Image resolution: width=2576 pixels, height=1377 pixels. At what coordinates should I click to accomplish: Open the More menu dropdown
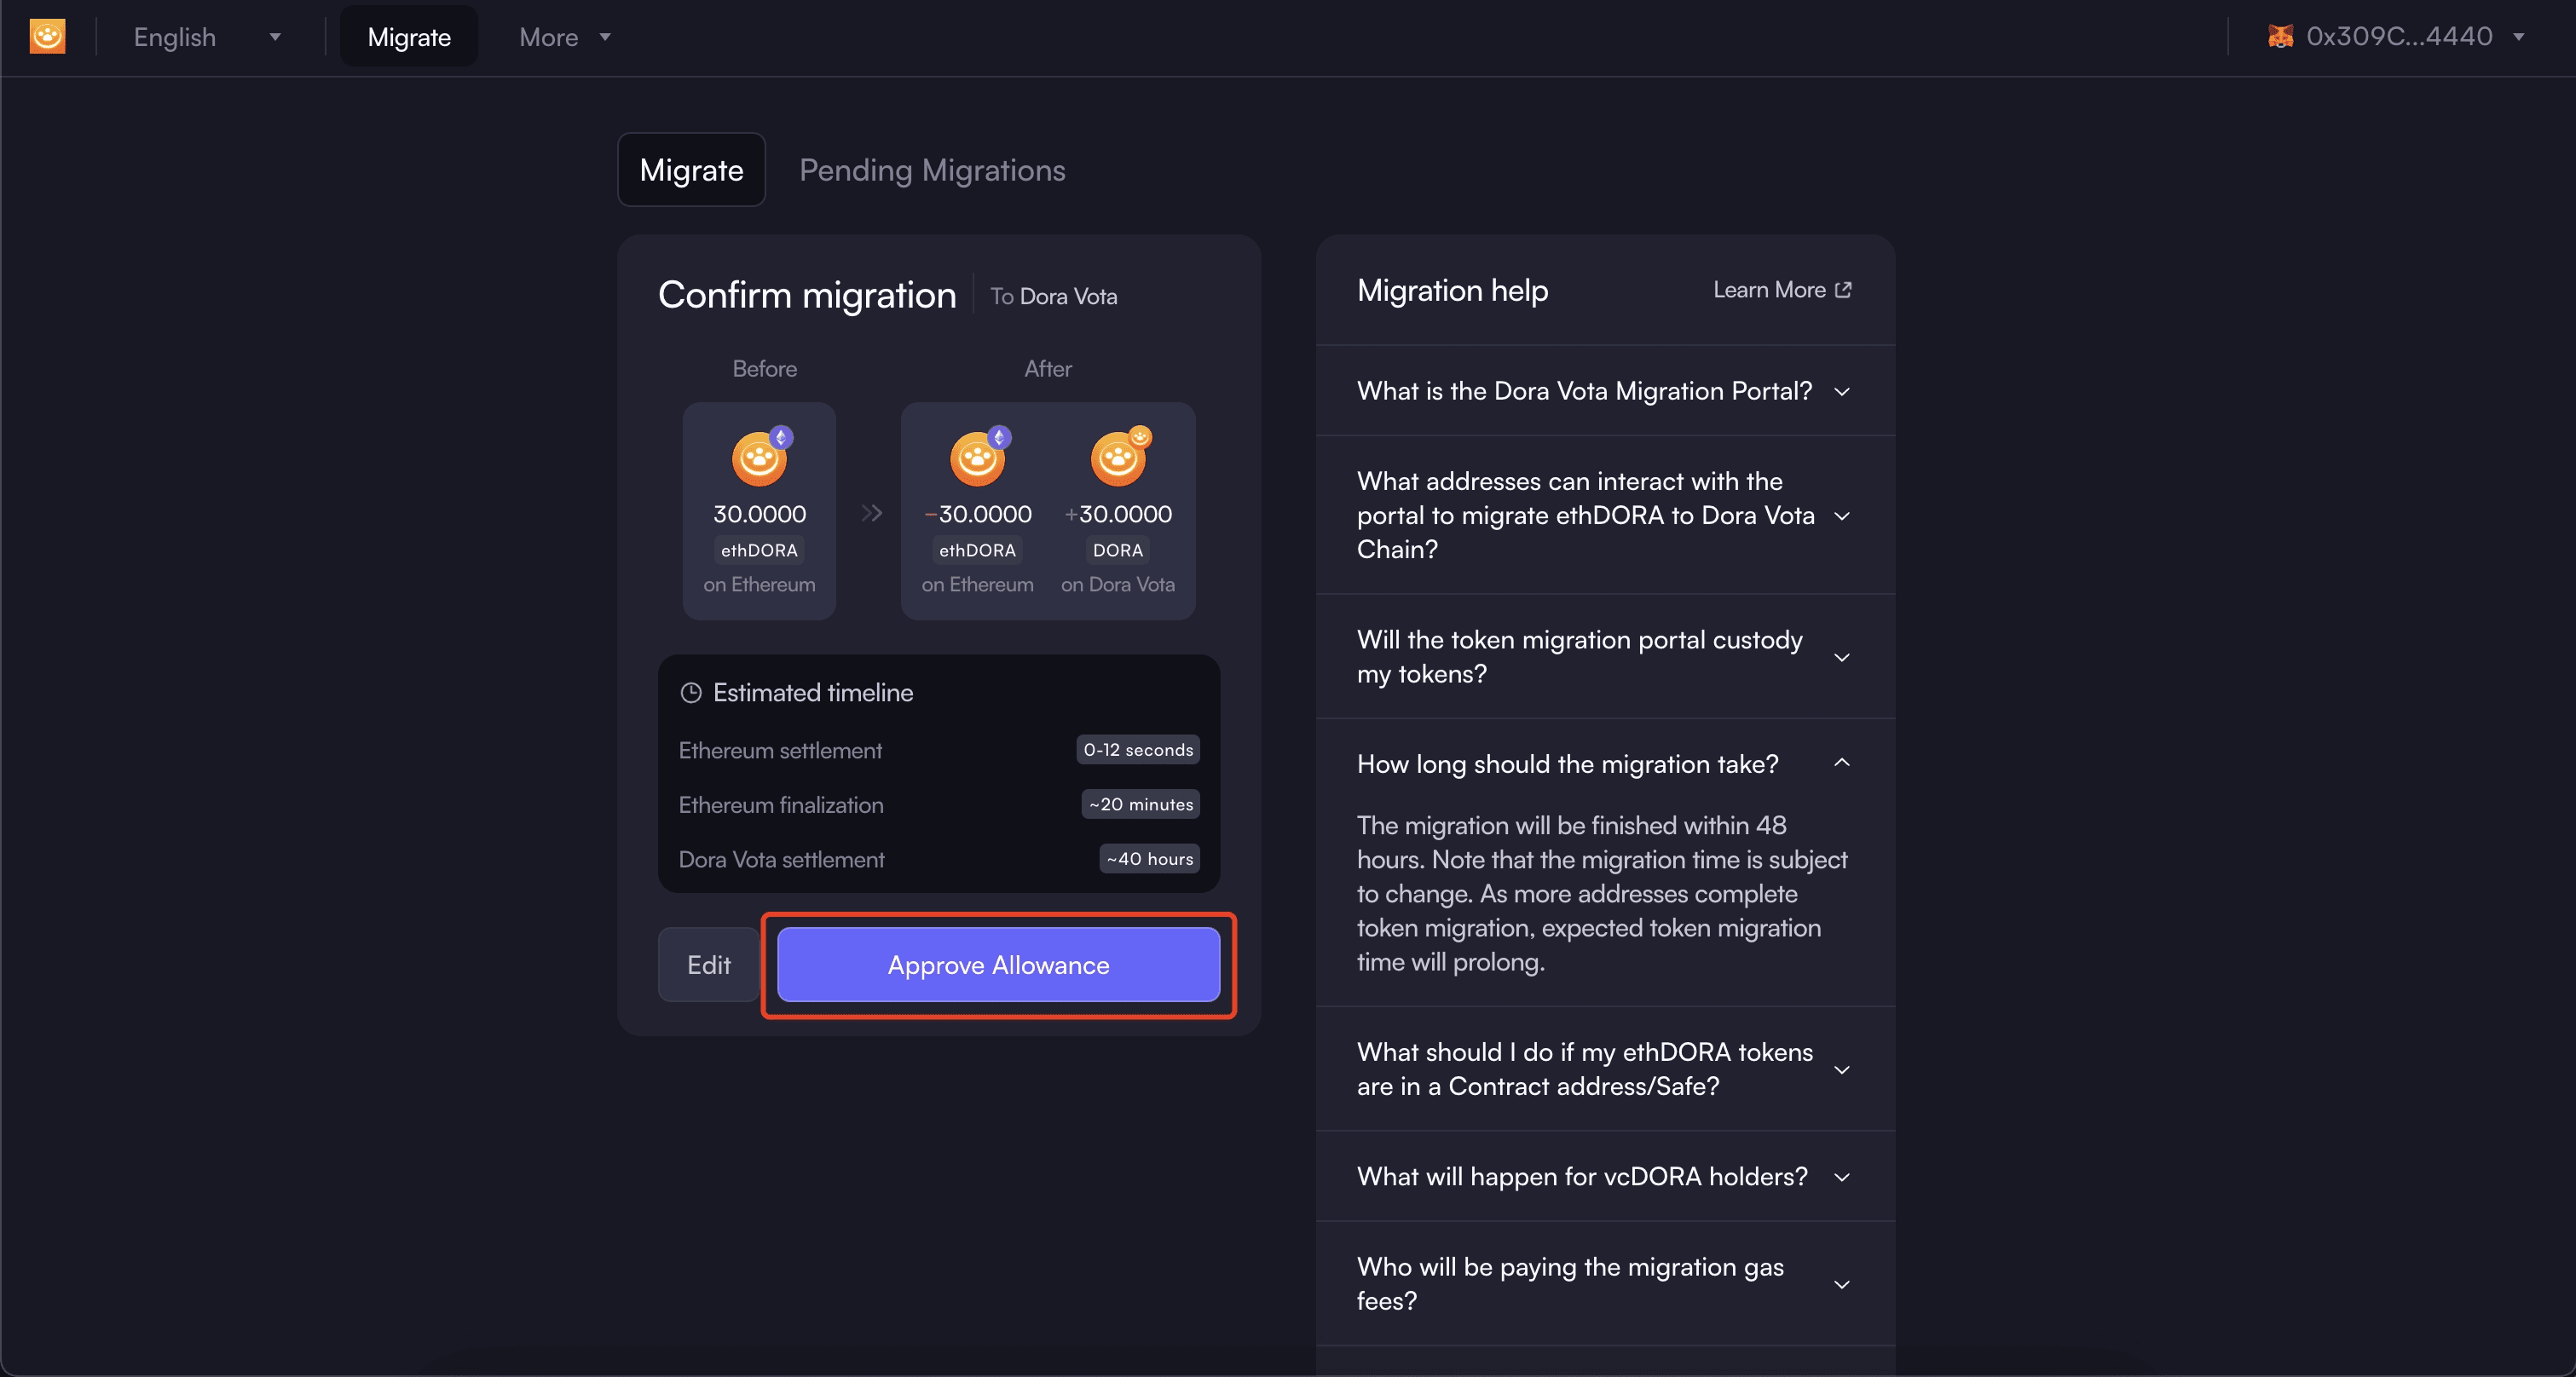click(565, 37)
